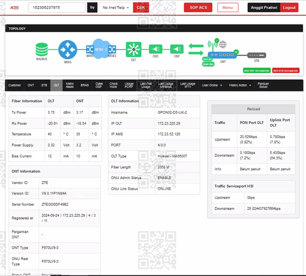Click the Logout button
306x276 pixels.
point(289,7)
